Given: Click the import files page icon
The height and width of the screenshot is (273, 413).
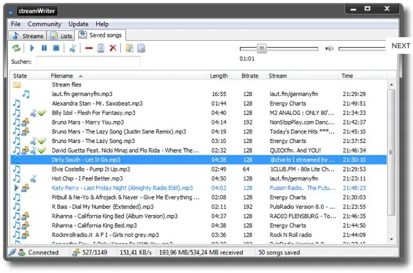Looking at the screenshot, I should point(141,48).
